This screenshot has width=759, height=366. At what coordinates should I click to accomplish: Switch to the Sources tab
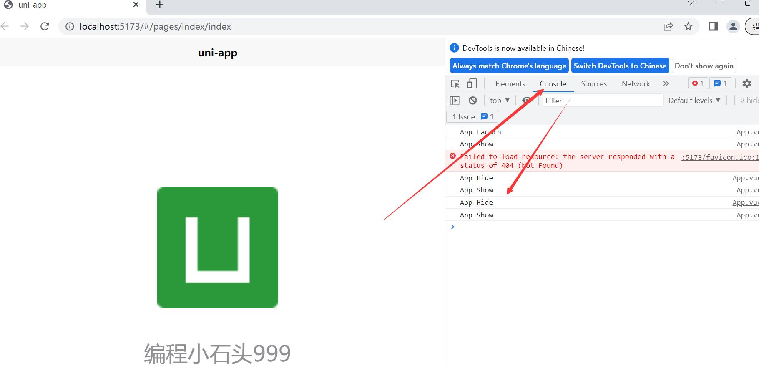click(x=594, y=83)
